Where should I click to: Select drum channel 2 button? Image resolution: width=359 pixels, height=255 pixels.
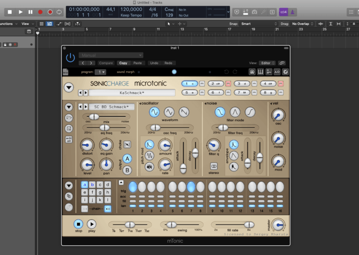point(216,84)
